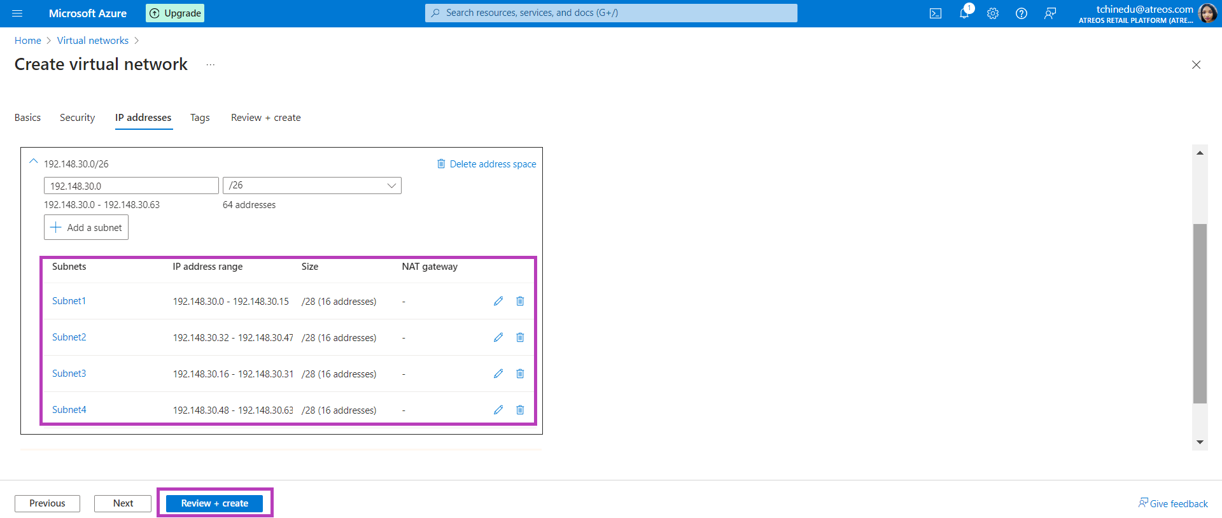
Task: Click Add a subnet
Action: click(x=86, y=227)
